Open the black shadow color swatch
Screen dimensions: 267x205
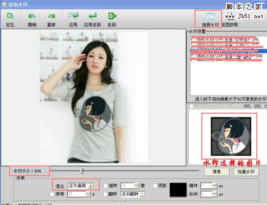pos(178,190)
